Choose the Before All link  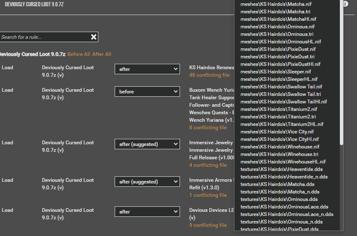79,54
